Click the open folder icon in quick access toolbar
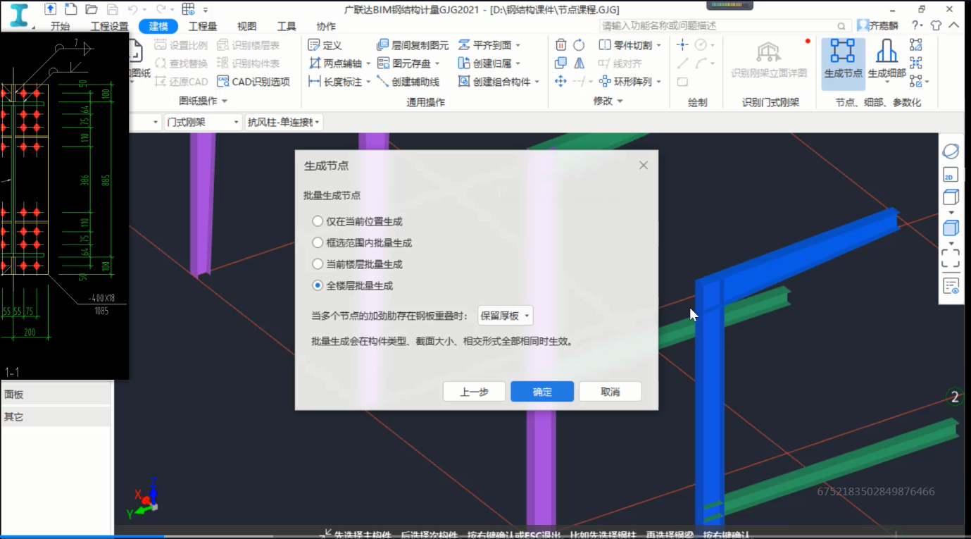This screenshot has height=539, width=971. coord(92,9)
